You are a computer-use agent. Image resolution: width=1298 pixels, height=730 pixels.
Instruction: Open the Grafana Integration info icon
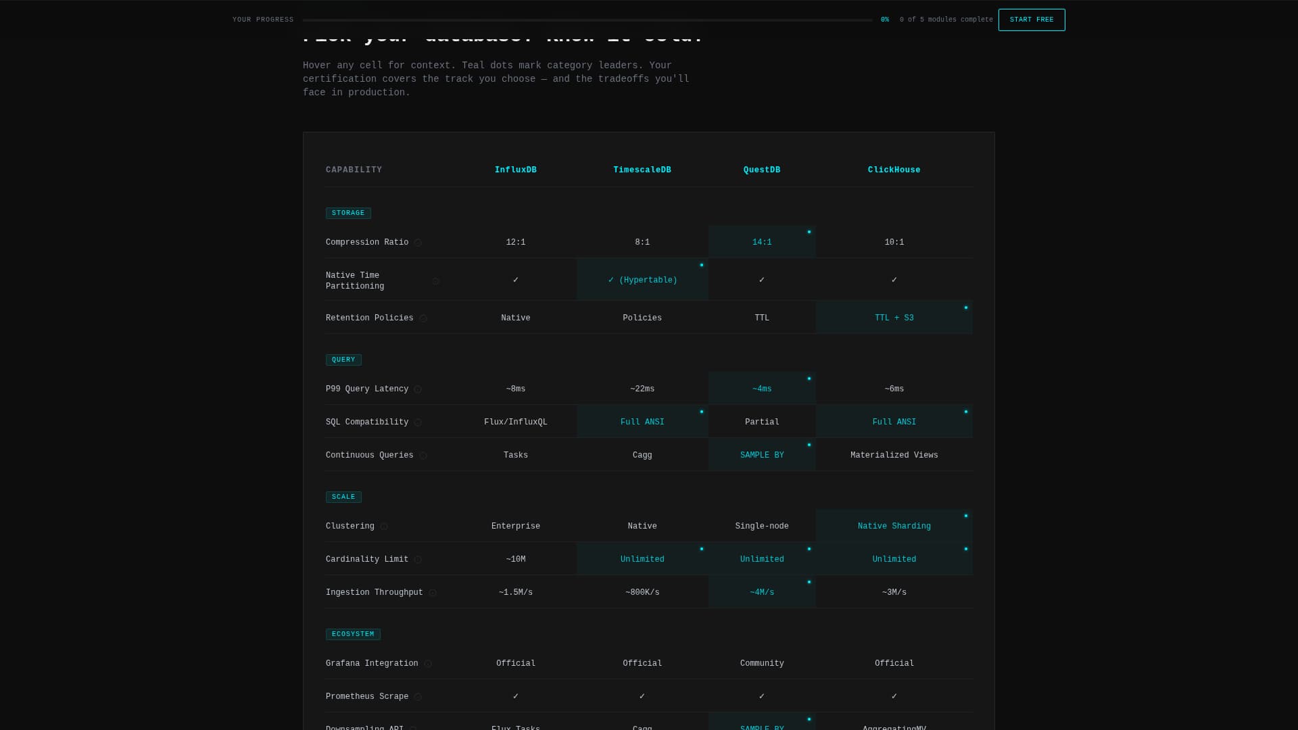(x=428, y=664)
